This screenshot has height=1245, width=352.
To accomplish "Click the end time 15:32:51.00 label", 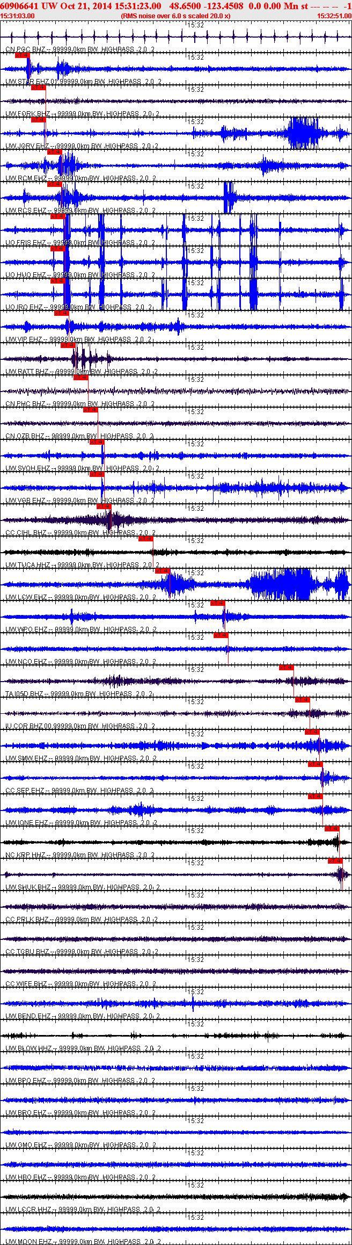I will 334,16.
